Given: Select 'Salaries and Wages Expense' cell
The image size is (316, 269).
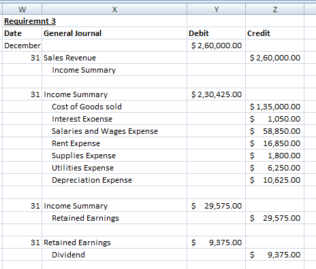Looking at the screenshot, I should (114, 131).
